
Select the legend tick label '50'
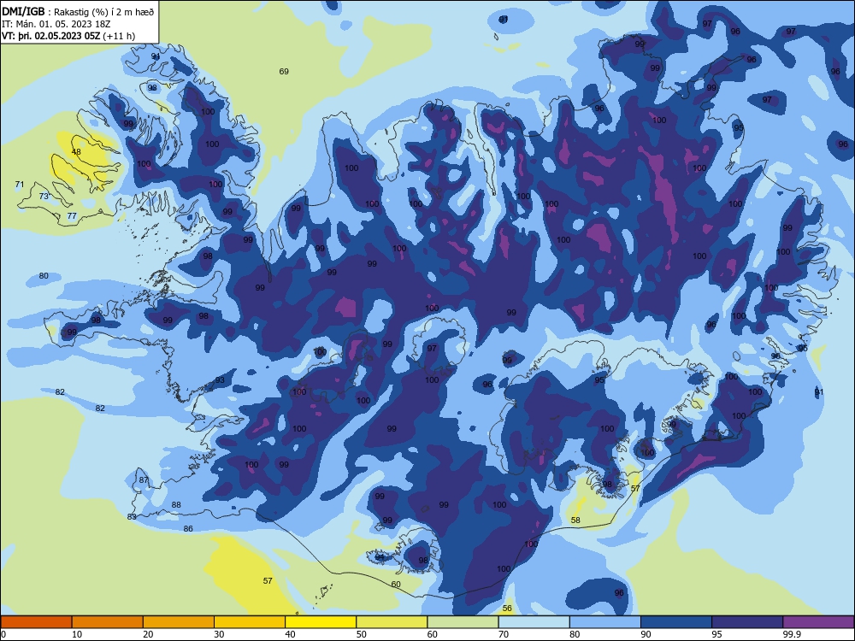click(362, 634)
